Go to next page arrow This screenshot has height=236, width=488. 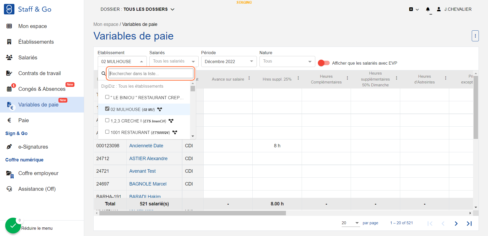(x=456, y=223)
